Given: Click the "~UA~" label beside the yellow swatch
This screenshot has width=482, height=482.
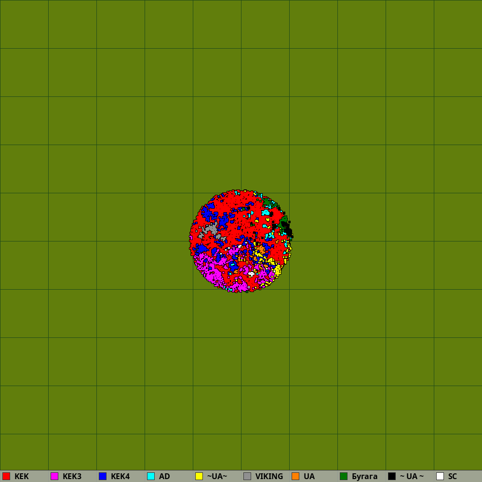Looking at the screenshot, I should tap(217, 477).
